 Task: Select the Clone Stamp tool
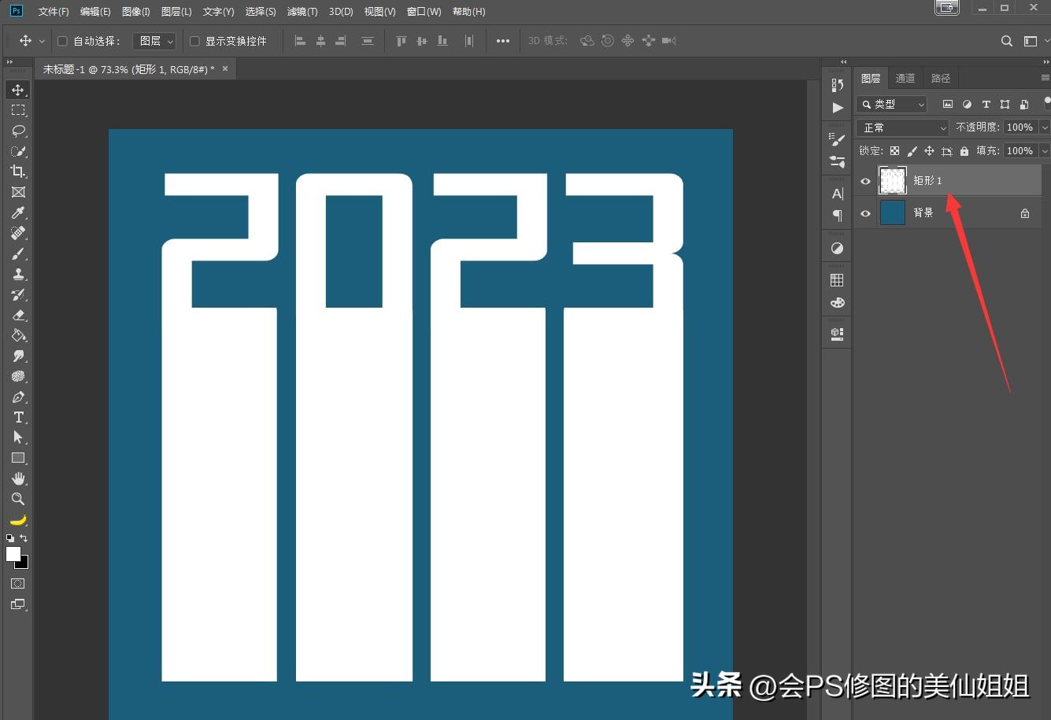(18, 274)
